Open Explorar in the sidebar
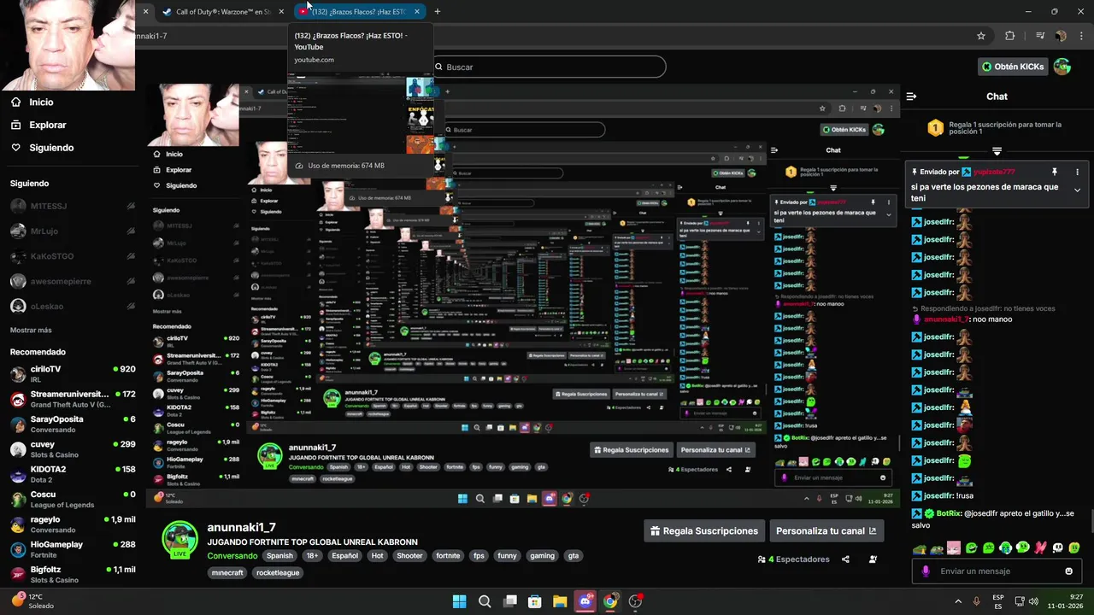Screen dimensions: 1094x615 pos(38,125)
